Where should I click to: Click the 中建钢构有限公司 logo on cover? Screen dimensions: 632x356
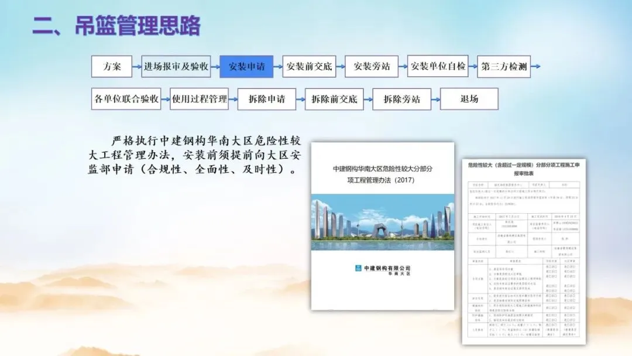[383, 268]
